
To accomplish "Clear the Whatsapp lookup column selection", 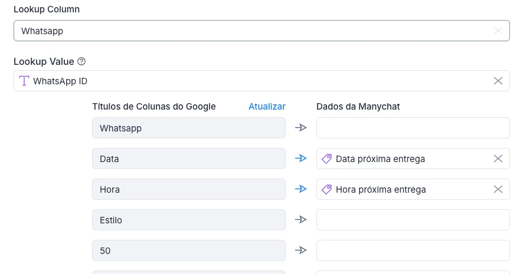I will tap(498, 31).
